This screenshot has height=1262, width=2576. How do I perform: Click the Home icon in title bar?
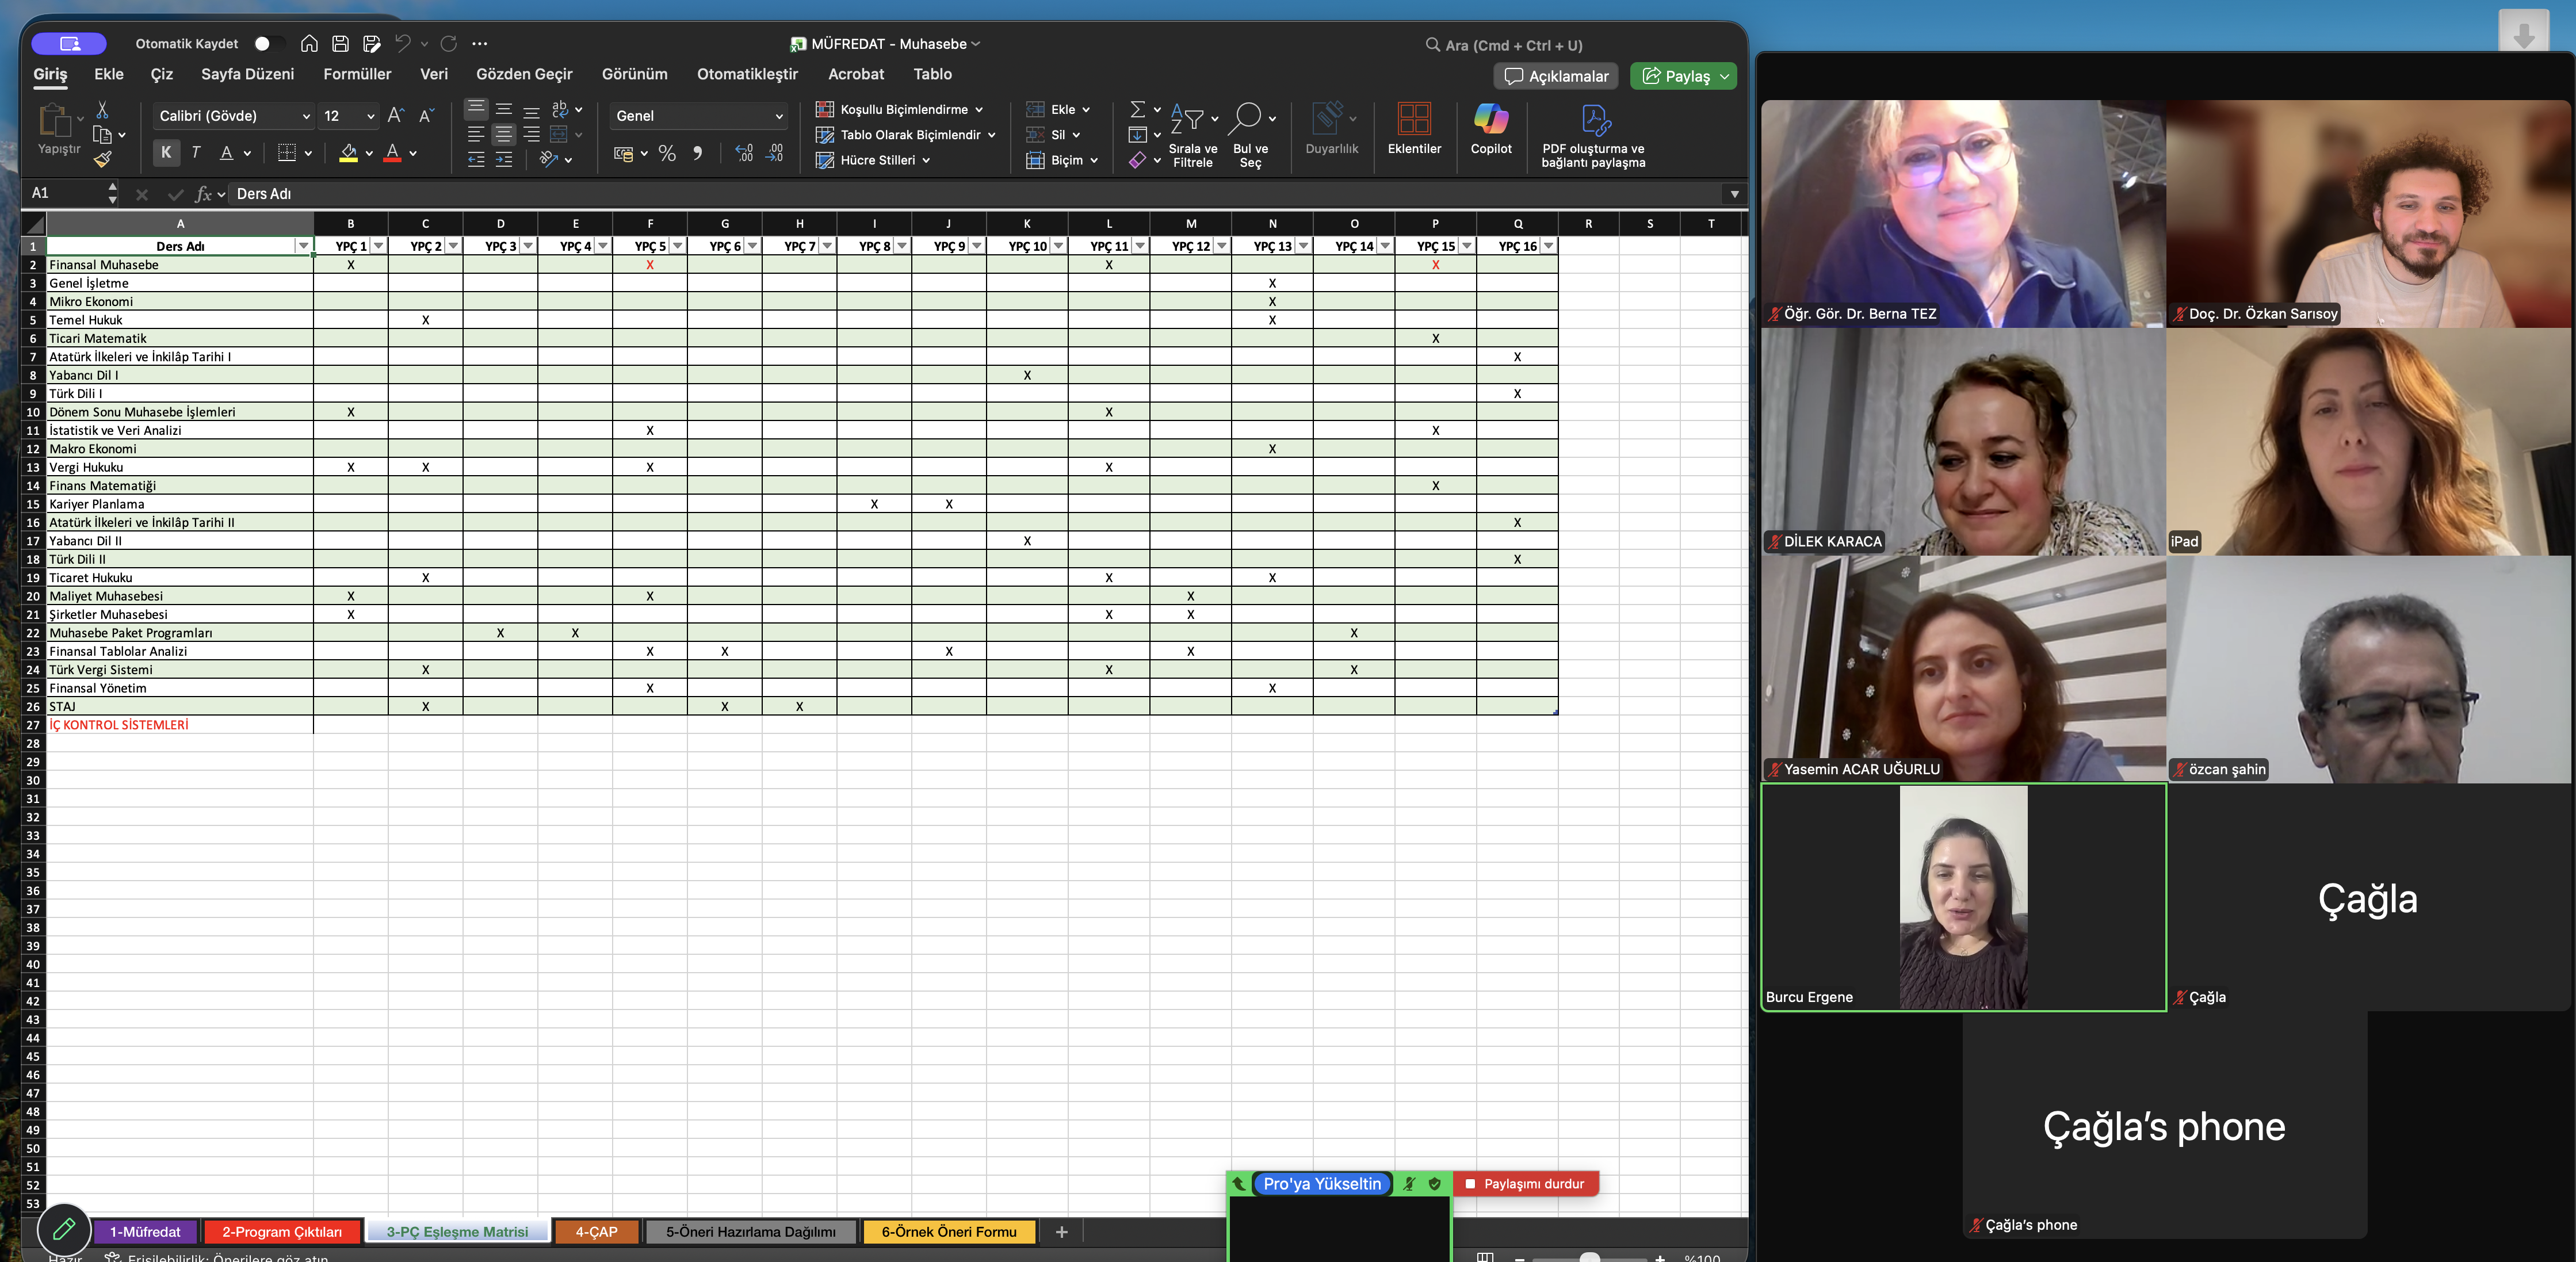click(309, 44)
